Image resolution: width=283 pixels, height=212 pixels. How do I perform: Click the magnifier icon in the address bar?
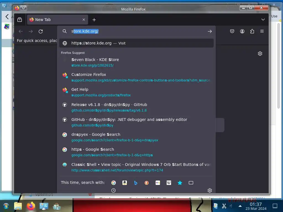tap(65, 31)
